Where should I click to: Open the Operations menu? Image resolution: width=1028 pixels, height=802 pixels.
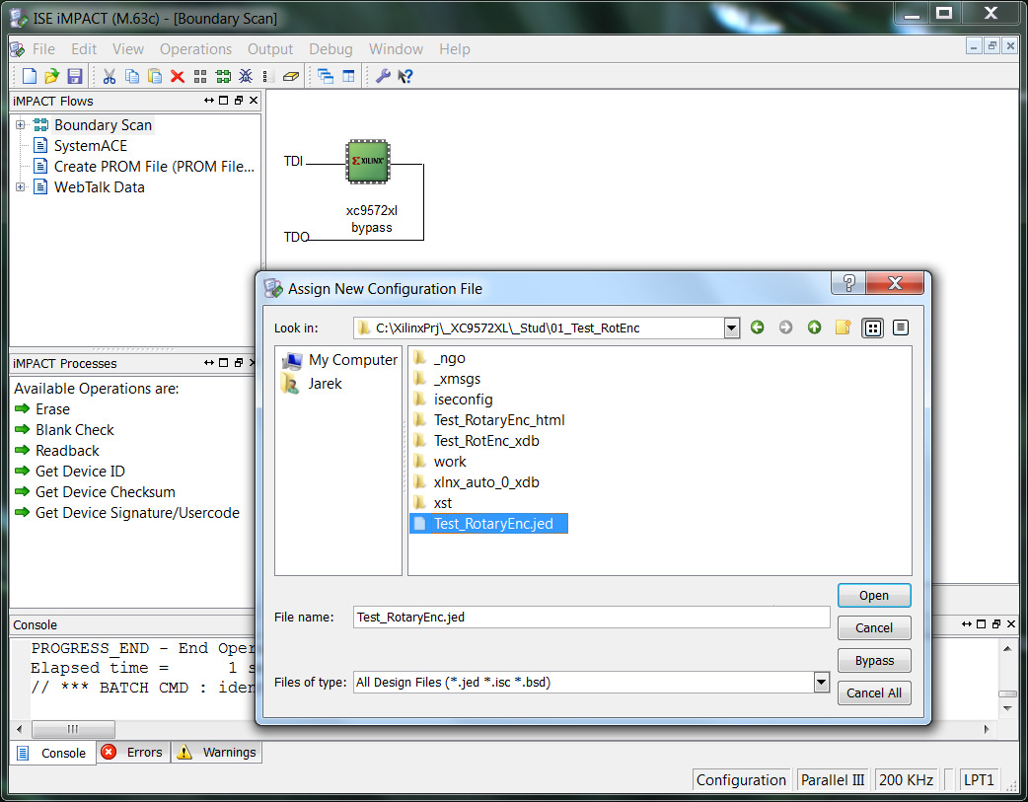pos(195,49)
